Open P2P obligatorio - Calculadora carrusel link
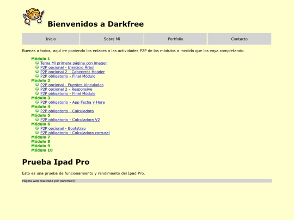 point(75,133)
